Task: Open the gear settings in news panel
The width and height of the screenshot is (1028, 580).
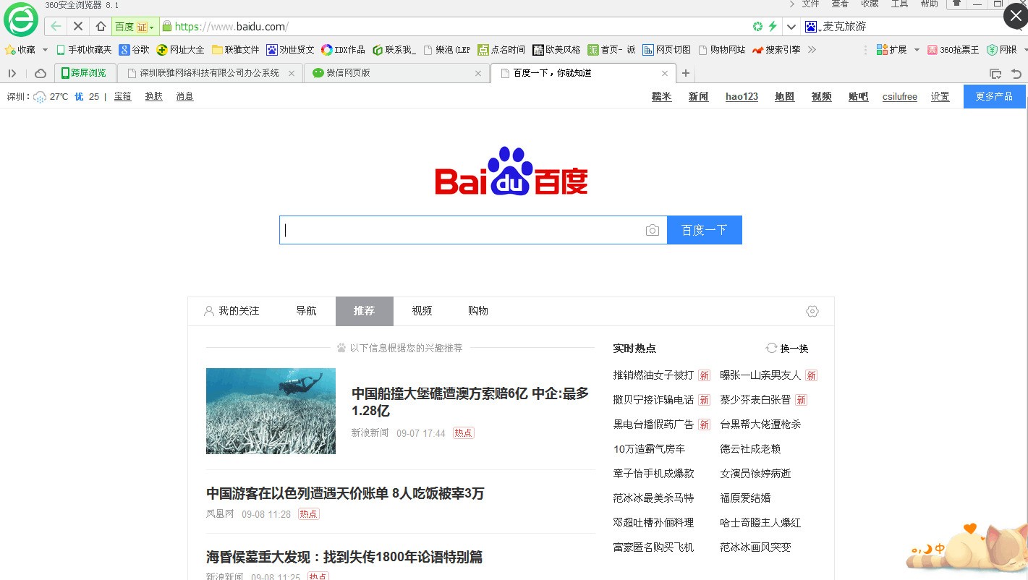Action: [812, 311]
